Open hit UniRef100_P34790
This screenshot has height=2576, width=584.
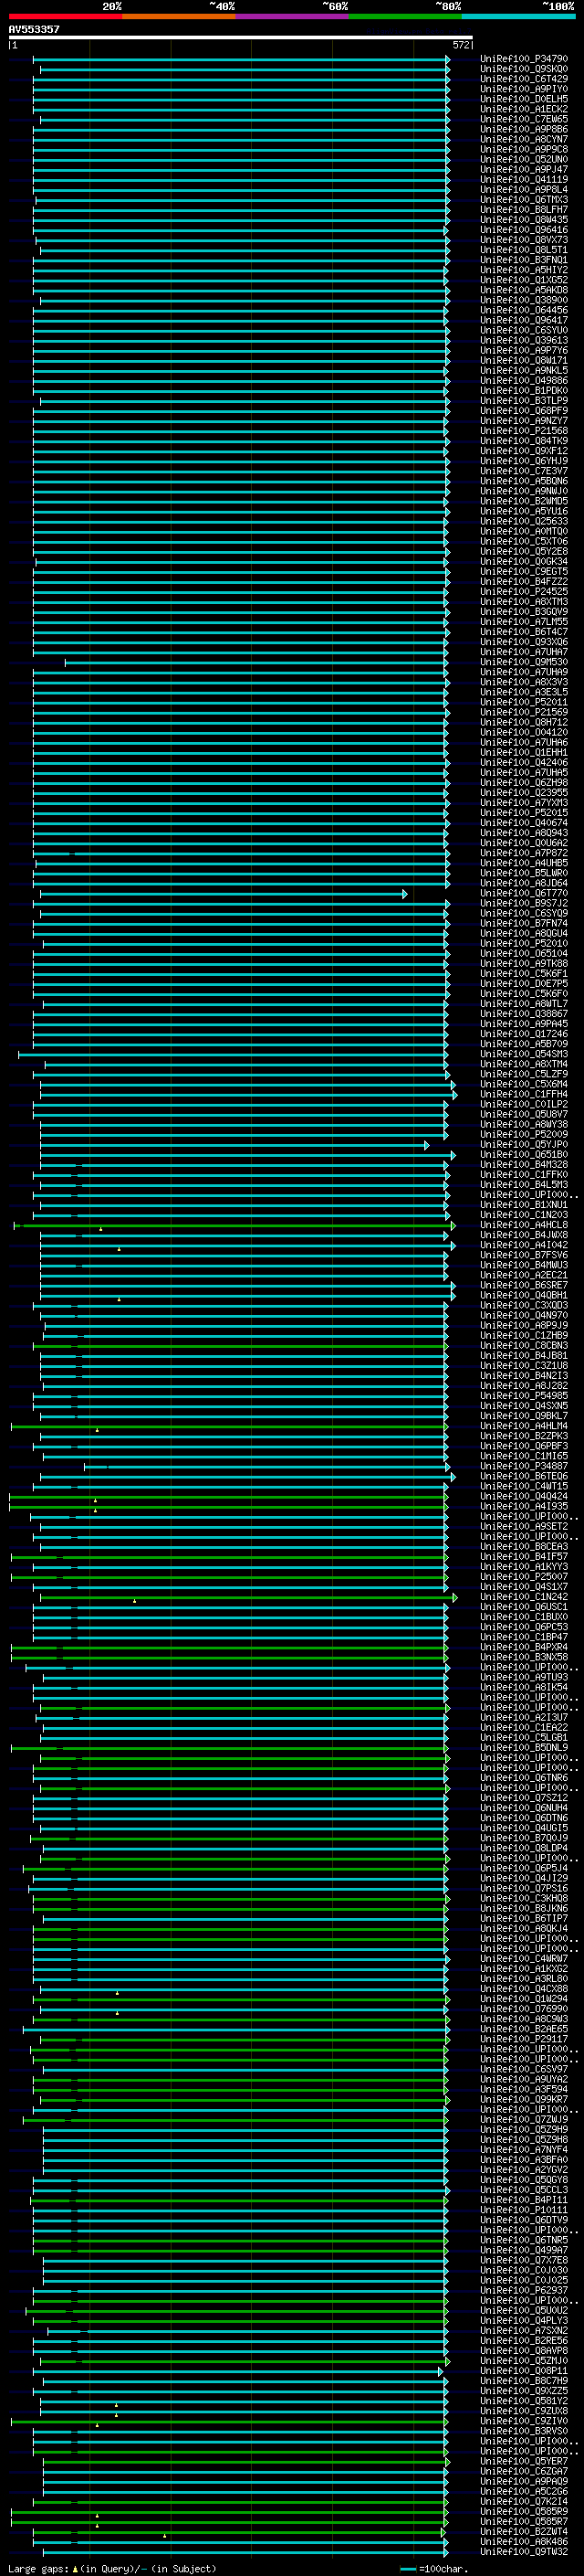click(x=524, y=59)
